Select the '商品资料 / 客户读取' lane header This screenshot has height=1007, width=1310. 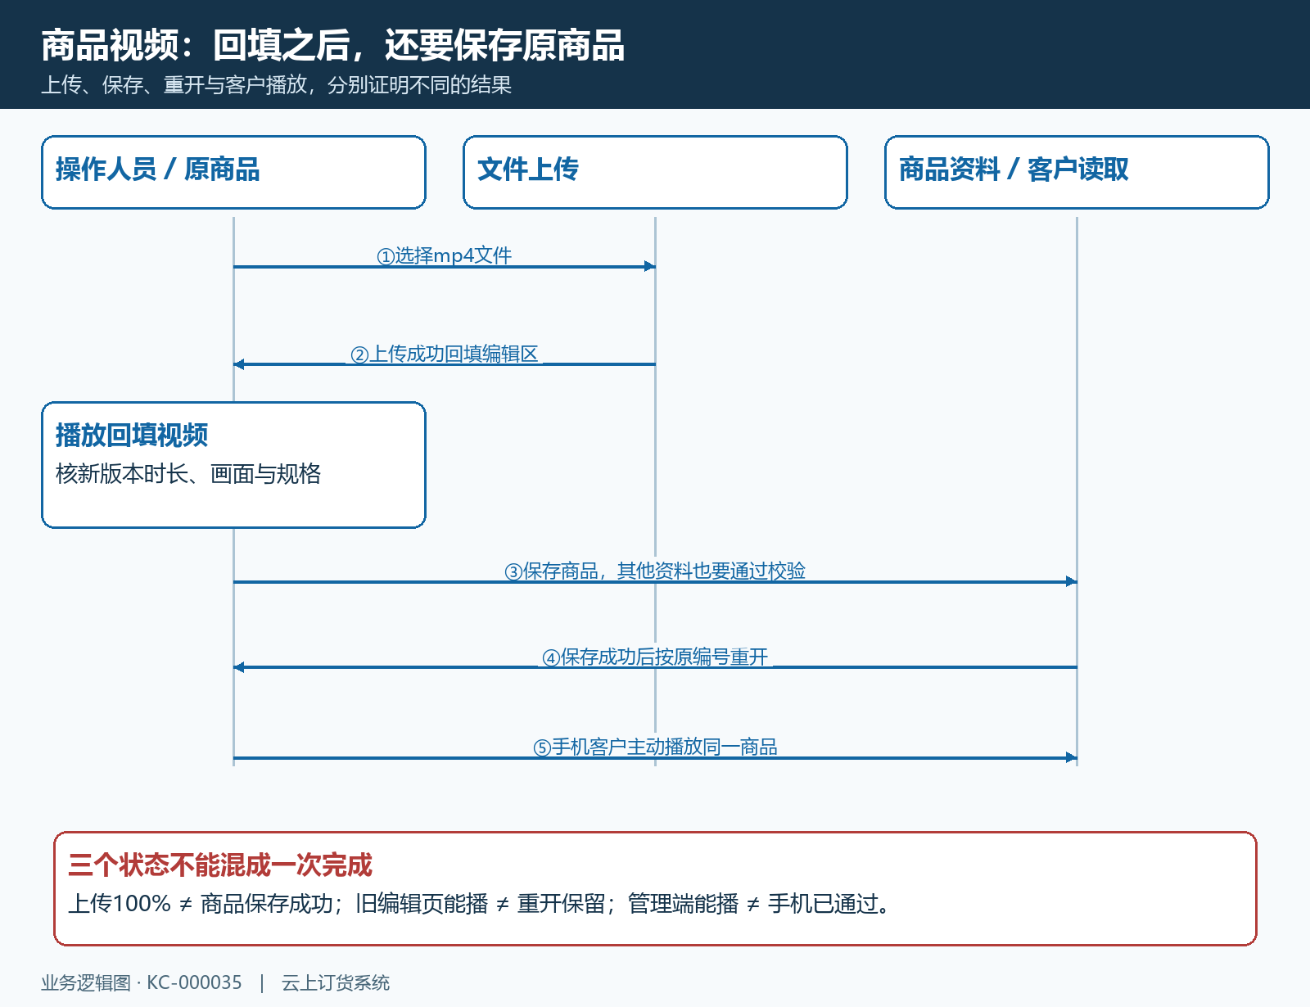[1077, 172]
